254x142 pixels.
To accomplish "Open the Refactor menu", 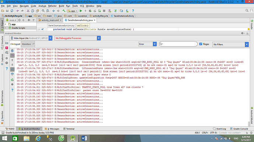I will coord(52,6).
